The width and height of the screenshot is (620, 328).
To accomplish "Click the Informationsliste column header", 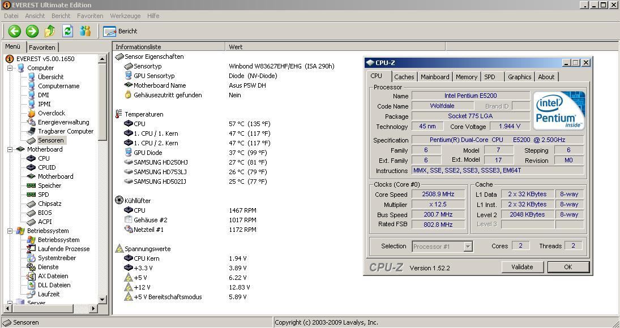I will click(169, 46).
